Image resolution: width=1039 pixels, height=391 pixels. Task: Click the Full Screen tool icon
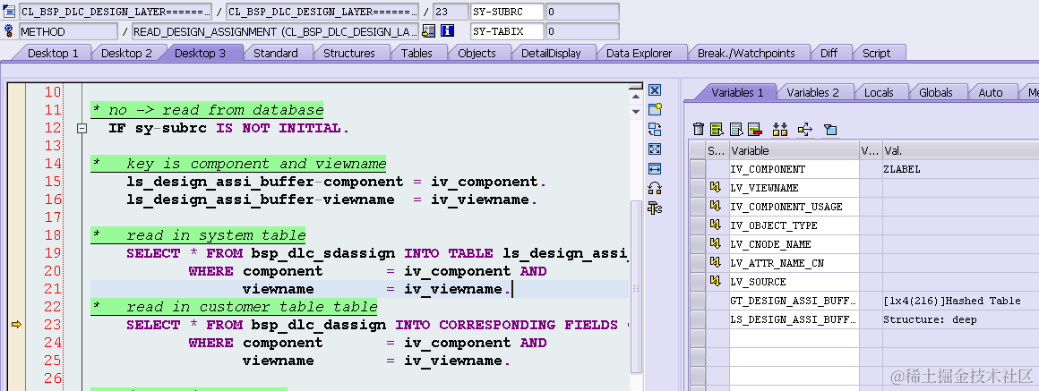click(x=655, y=149)
